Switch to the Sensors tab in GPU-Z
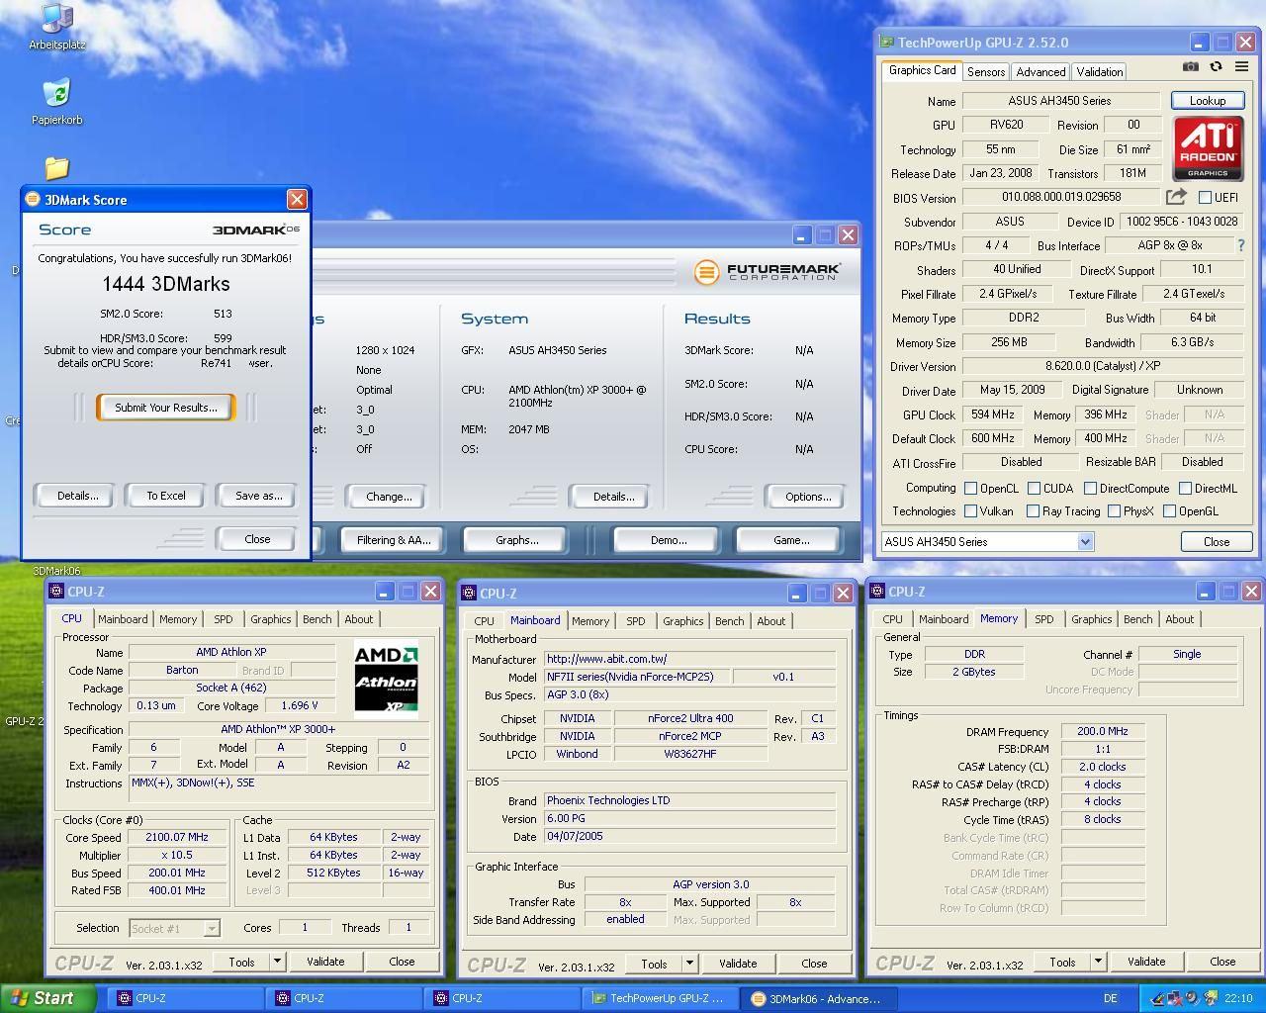This screenshot has height=1013, width=1266. (x=986, y=71)
